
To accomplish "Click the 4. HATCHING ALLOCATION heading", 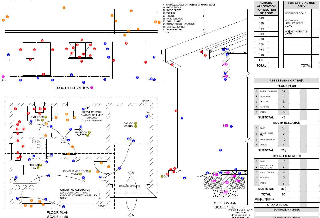I will point(75,190).
